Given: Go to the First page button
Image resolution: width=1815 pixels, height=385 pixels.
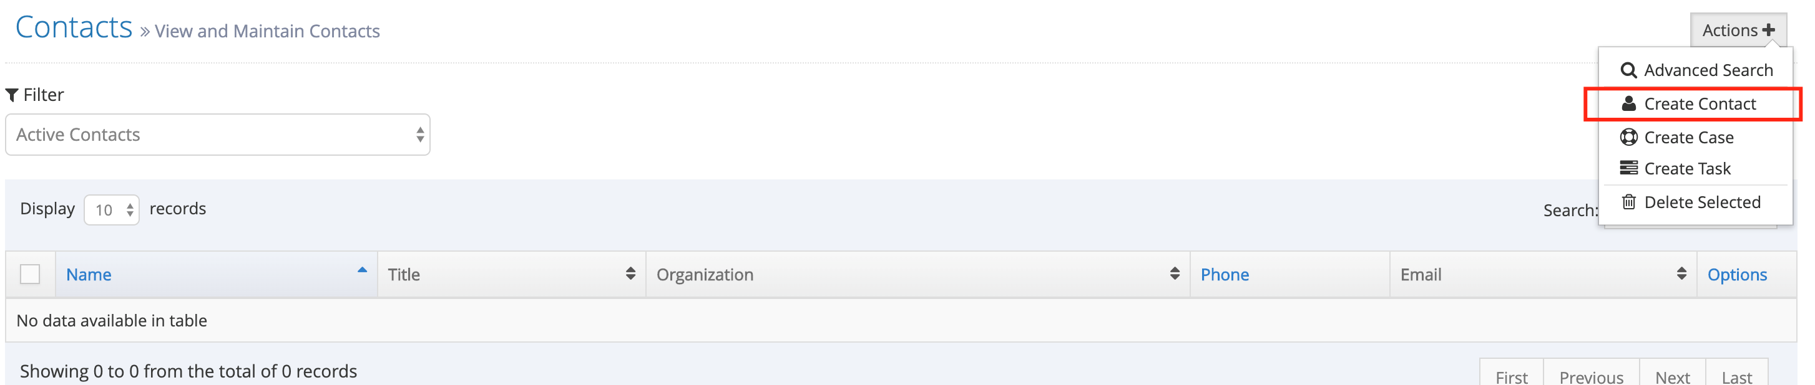Looking at the screenshot, I should (1510, 376).
